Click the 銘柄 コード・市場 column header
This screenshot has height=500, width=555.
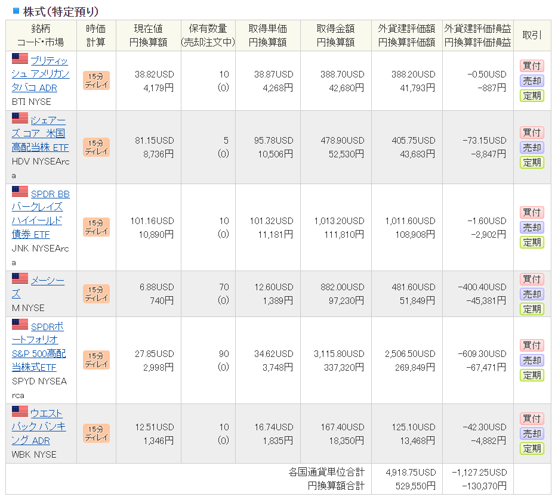pyautogui.click(x=41, y=35)
